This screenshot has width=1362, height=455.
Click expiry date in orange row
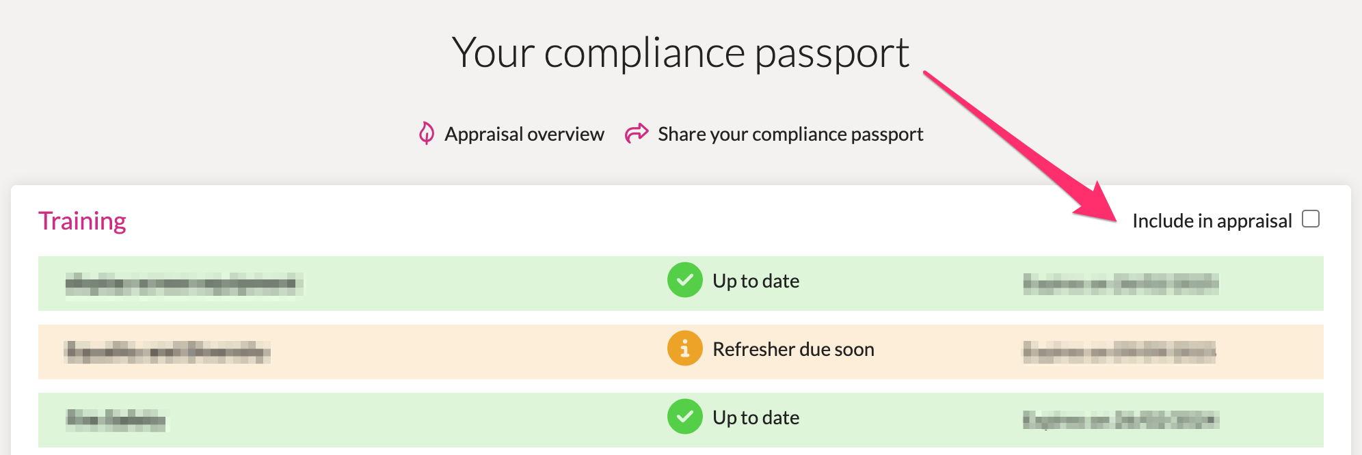coord(1119,352)
